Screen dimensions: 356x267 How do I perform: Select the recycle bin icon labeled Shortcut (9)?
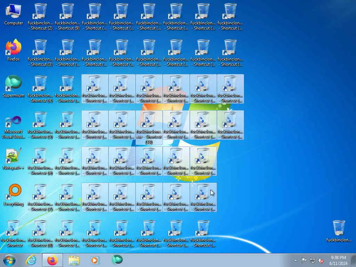pyautogui.click(x=67, y=17)
